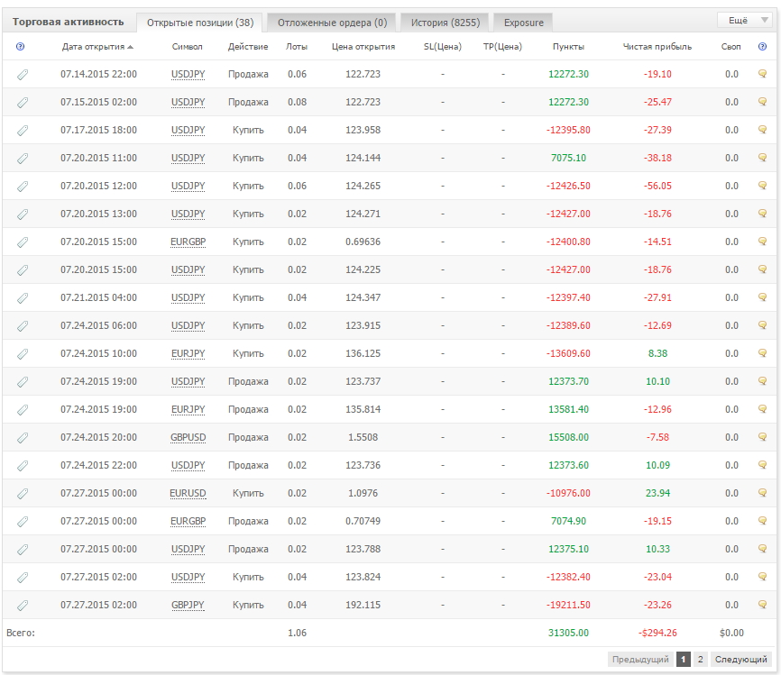Viewport: 781px width, 675px height.
Task: Open the GBPUSD symbol link
Action: click(x=188, y=438)
